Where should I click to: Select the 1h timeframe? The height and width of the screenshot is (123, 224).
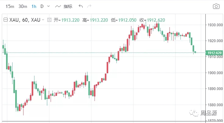tap(34, 6)
